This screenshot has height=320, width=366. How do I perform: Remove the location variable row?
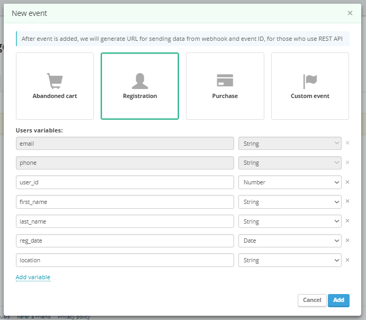pyautogui.click(x=347, y=260)
